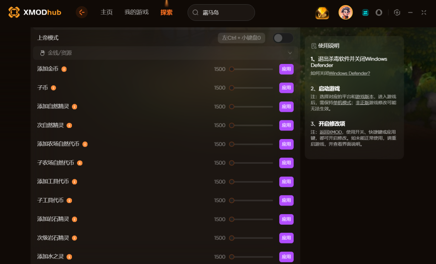Collapse the 金钱/资源 section chevron
This screenshot has width=436, height=264.
pyautogui.click(x=290, y=53)
